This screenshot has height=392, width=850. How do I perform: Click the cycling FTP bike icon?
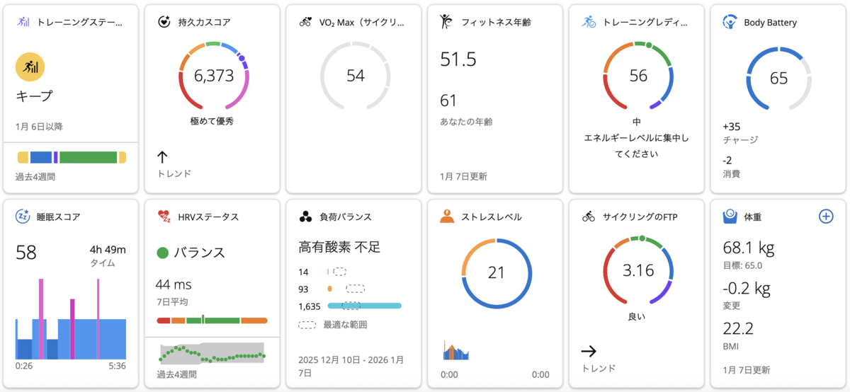(589, 217)
